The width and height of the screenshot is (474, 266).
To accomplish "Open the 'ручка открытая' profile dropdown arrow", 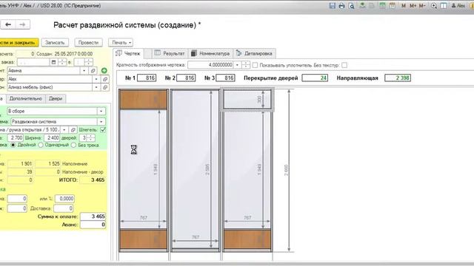I will coord(64,130).
